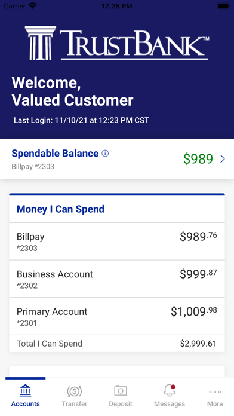Tap the Spendable Balance heading
The width and height of the screenshot is (234, 416).
55,154
